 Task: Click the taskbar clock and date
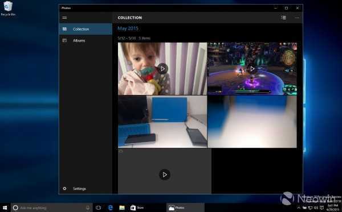pyautogui.click(x=333, y=208)
